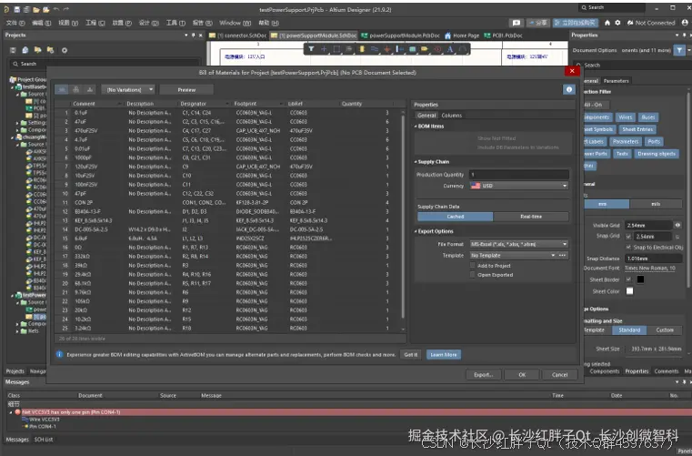This screenshot has width=692, height=456.
Task: Open the Template dropdown in Export Options
Action: click(553, 256)
